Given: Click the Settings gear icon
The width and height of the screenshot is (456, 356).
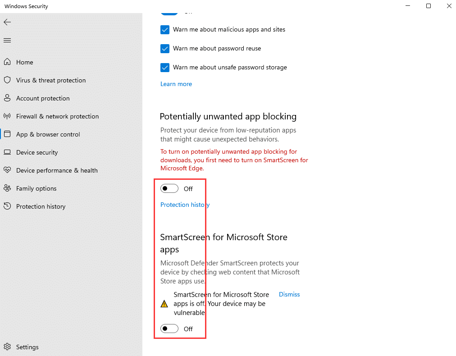Looking at the screenshot, I should coord(7,347).
